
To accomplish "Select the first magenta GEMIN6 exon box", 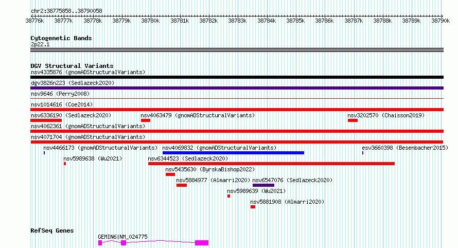I will pyautogui.click(x=100, y=243).
